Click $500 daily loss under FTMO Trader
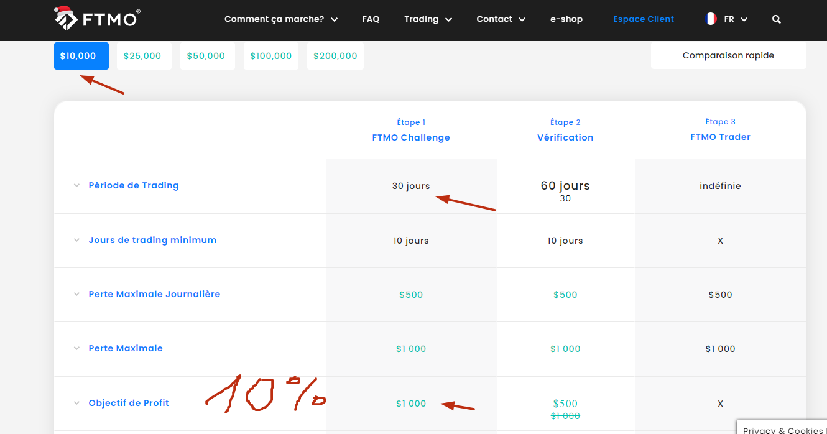The height and width of the screenshot is (434, 827). click(720, 295)
